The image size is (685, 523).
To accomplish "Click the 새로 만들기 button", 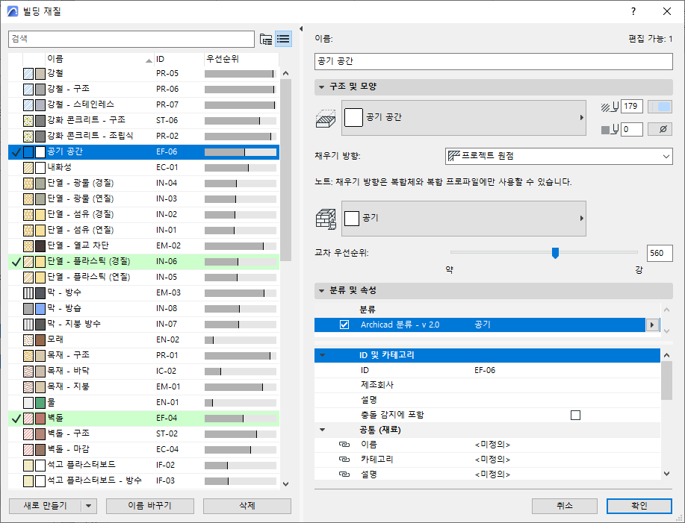I will pyautogui.click(x=45, y=506).
